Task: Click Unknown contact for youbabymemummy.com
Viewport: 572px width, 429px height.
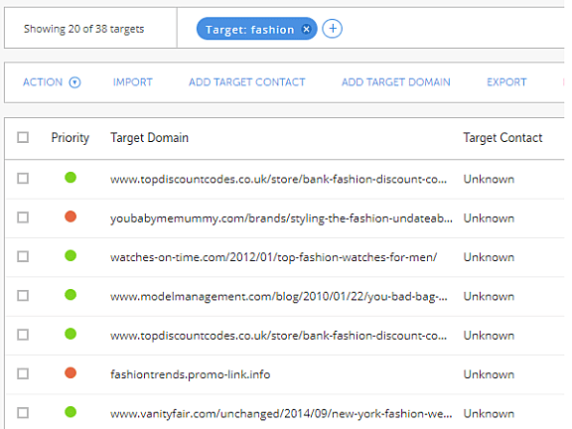Action: pos(489,218)
